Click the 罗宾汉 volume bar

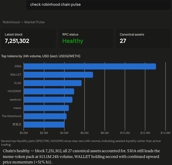[x=44, y=124]
